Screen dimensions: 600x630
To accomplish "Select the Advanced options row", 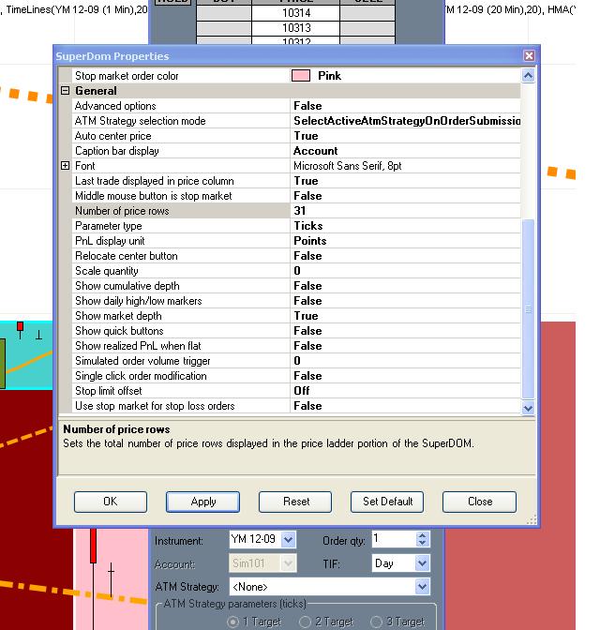I will (296, 106).
